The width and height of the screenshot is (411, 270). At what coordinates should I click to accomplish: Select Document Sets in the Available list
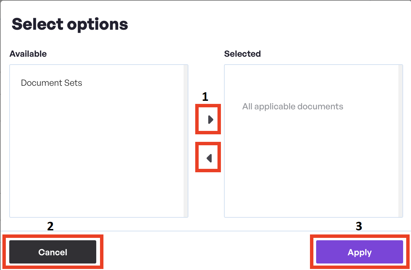pyautogui.click(x=51, y=83)
